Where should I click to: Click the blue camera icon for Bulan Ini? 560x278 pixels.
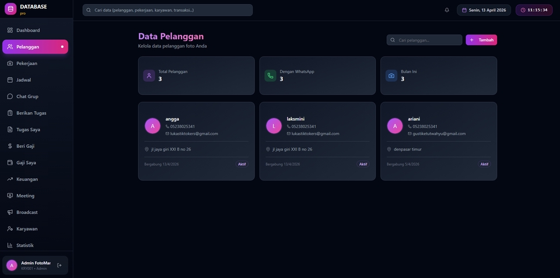coord(391,75)
